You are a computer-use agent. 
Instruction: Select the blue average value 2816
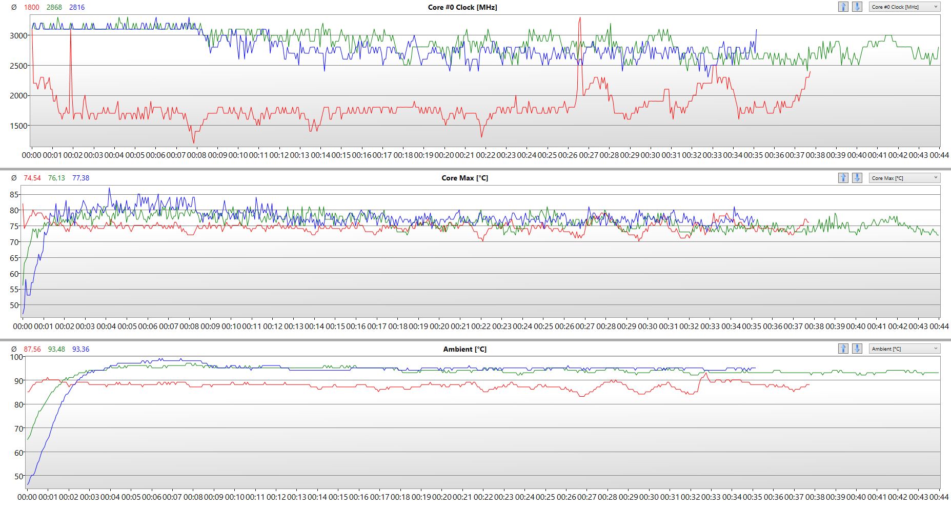pyautogui.click(x=76, y=7)
